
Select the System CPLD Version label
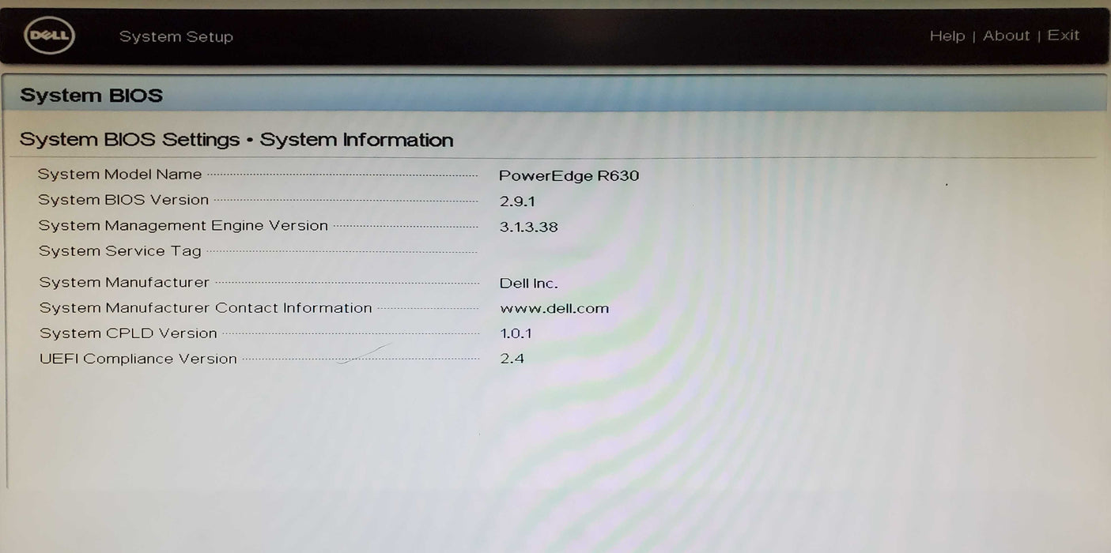(128, 333)
